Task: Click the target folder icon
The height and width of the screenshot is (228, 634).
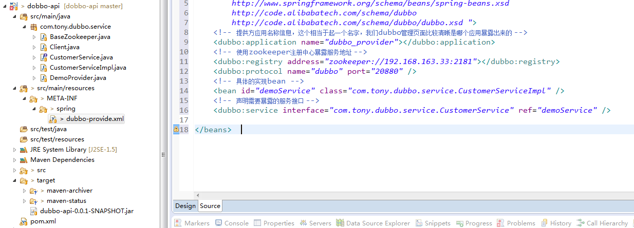Action: (24, 180)
